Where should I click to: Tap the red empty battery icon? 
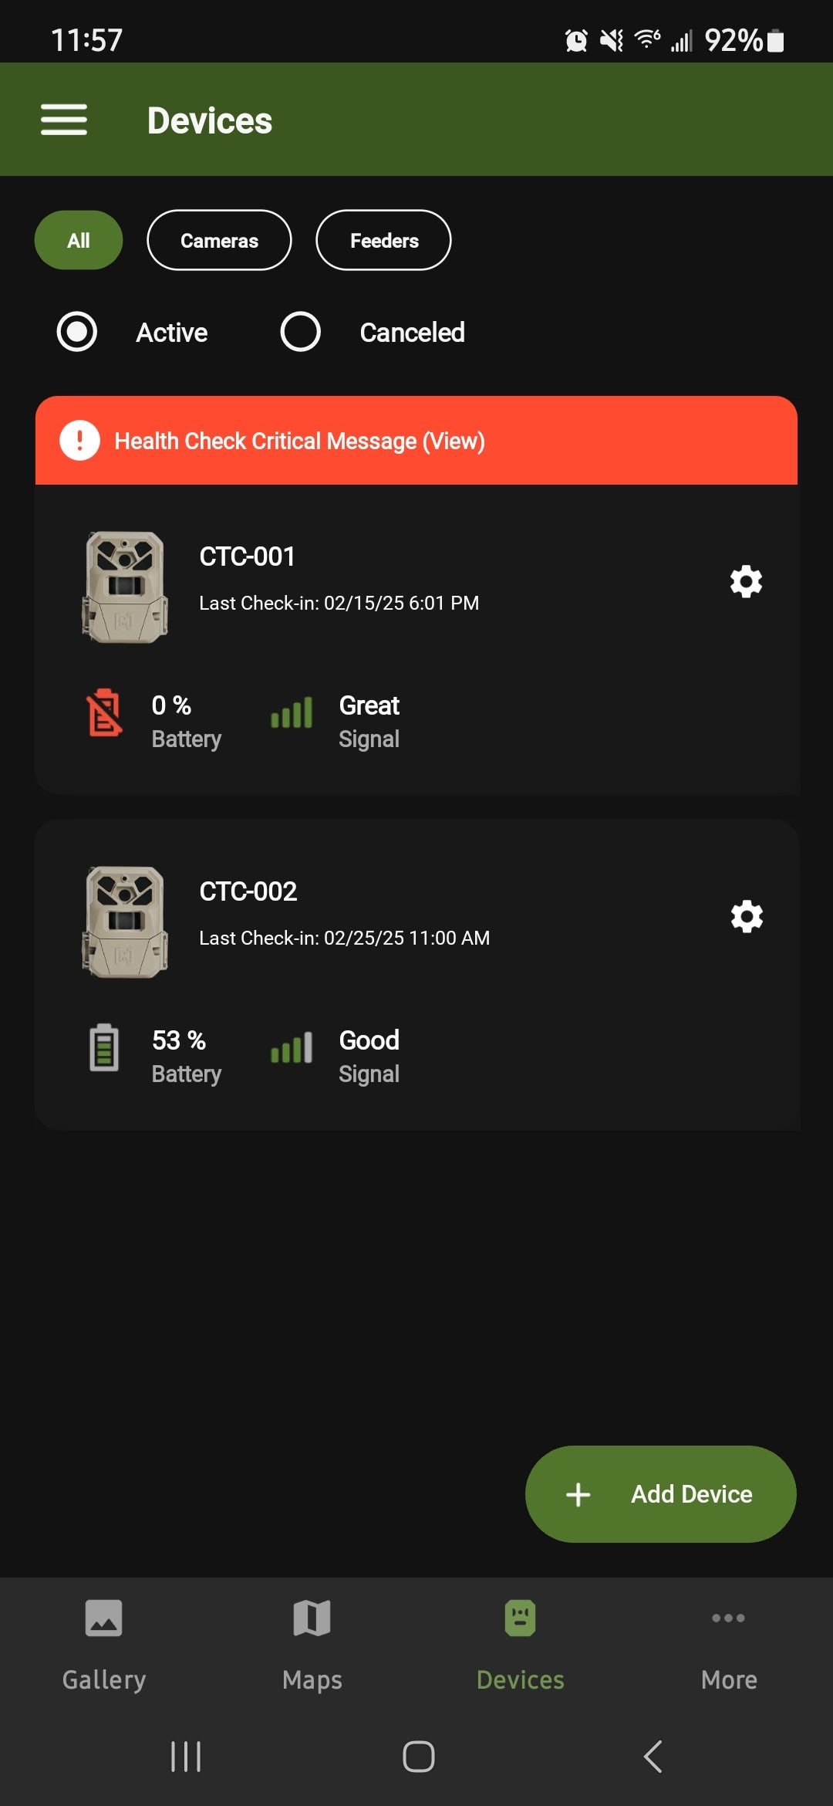(104, 712)
